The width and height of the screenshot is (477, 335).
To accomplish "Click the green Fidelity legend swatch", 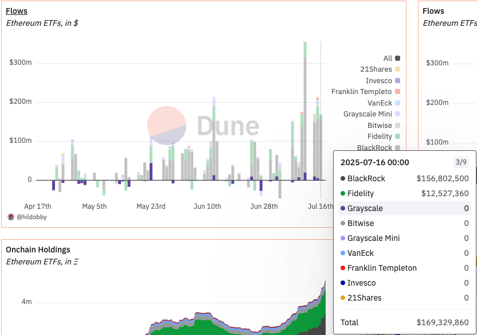I will click(397, 137).
